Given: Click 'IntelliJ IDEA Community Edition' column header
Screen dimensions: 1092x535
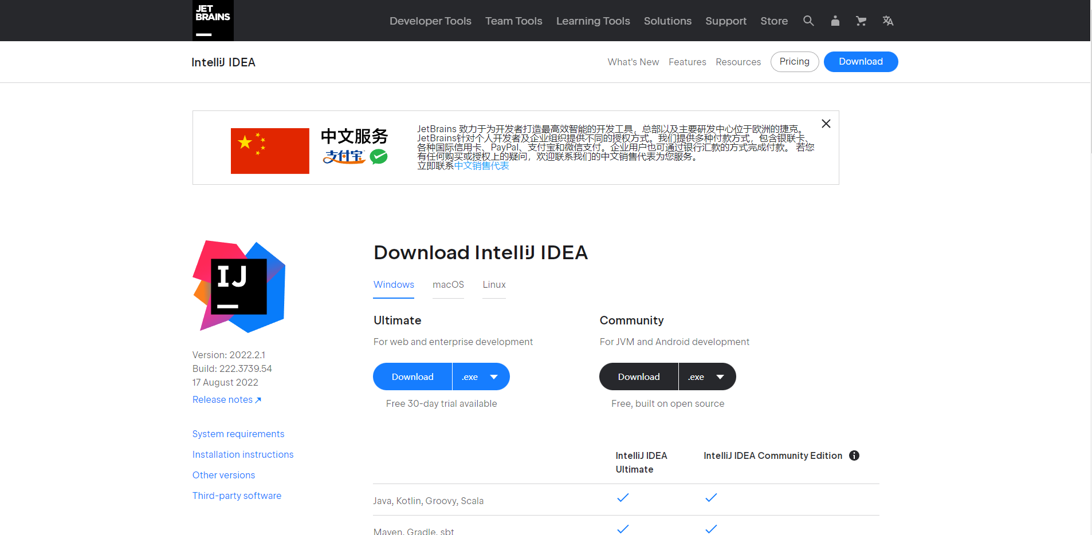Looking at the screenshot, I should [x=773, y=455].
